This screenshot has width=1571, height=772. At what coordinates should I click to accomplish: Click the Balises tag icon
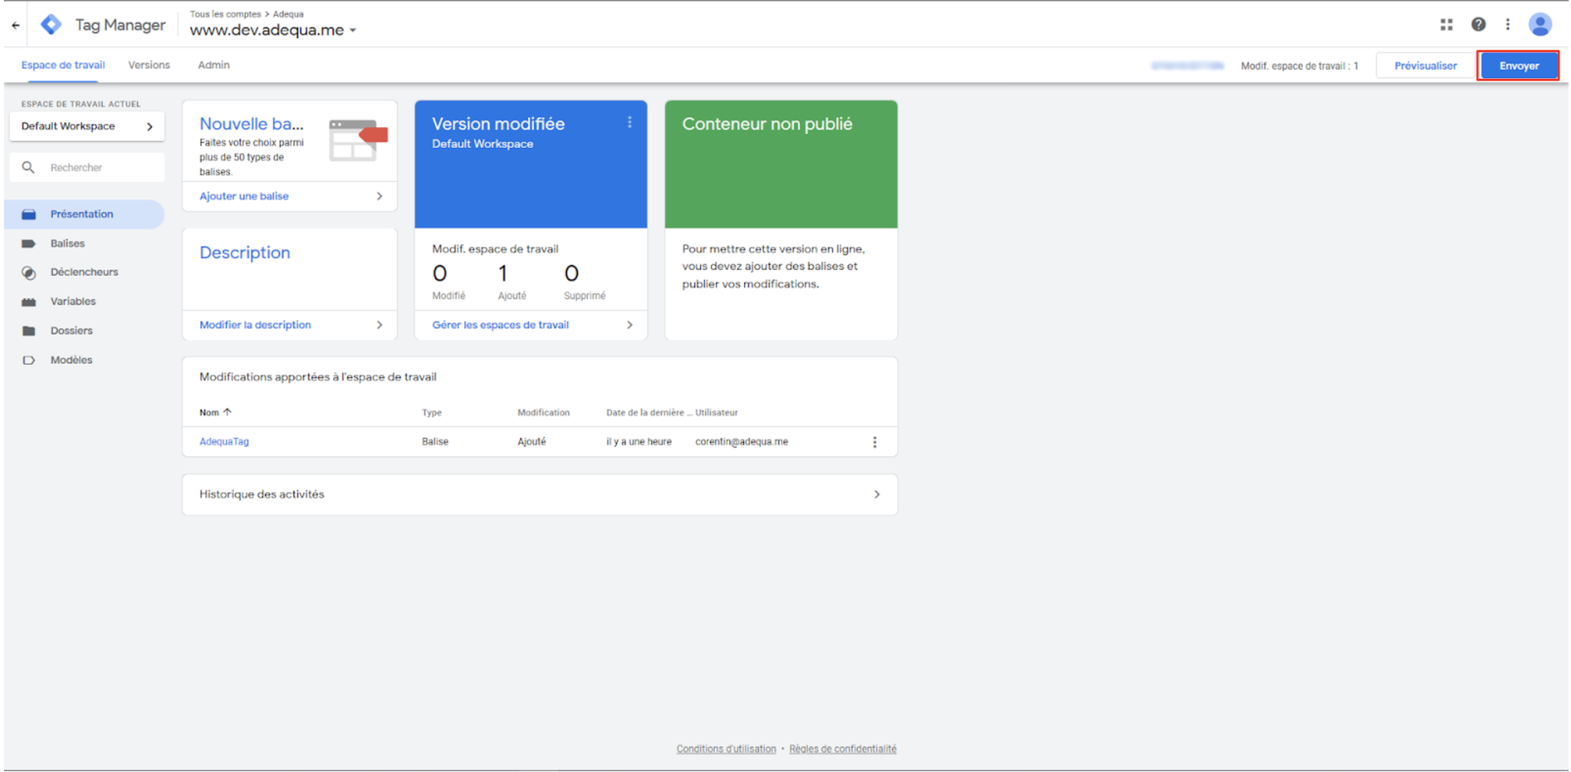click(29, 243)
